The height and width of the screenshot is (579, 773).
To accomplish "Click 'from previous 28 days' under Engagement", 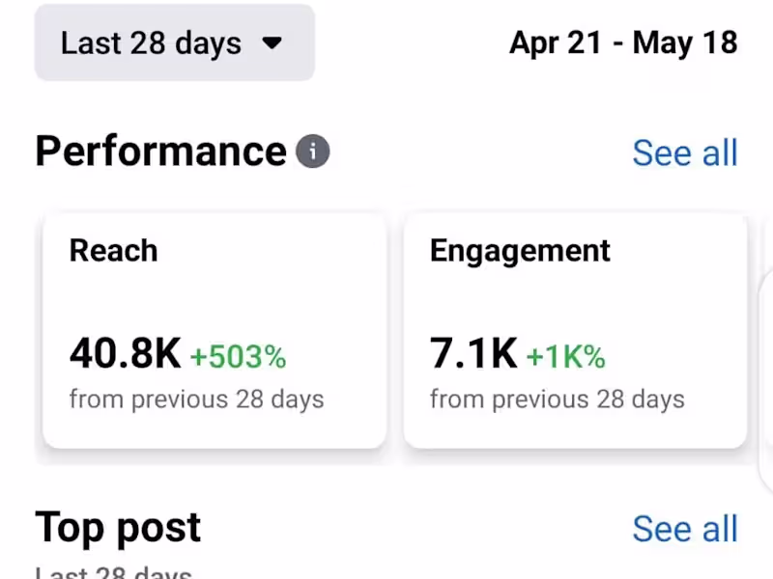I will pyautogui.click(x=557, y=399).
